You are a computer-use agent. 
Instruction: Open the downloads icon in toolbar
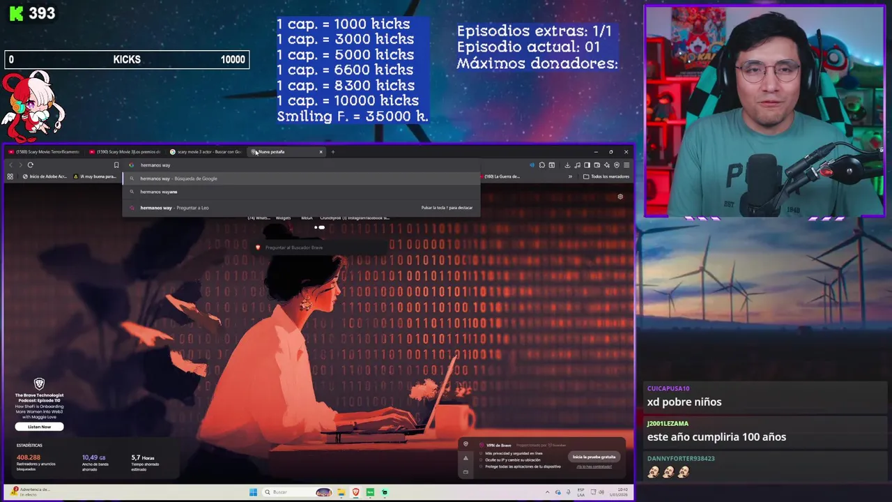click(567, 165)
